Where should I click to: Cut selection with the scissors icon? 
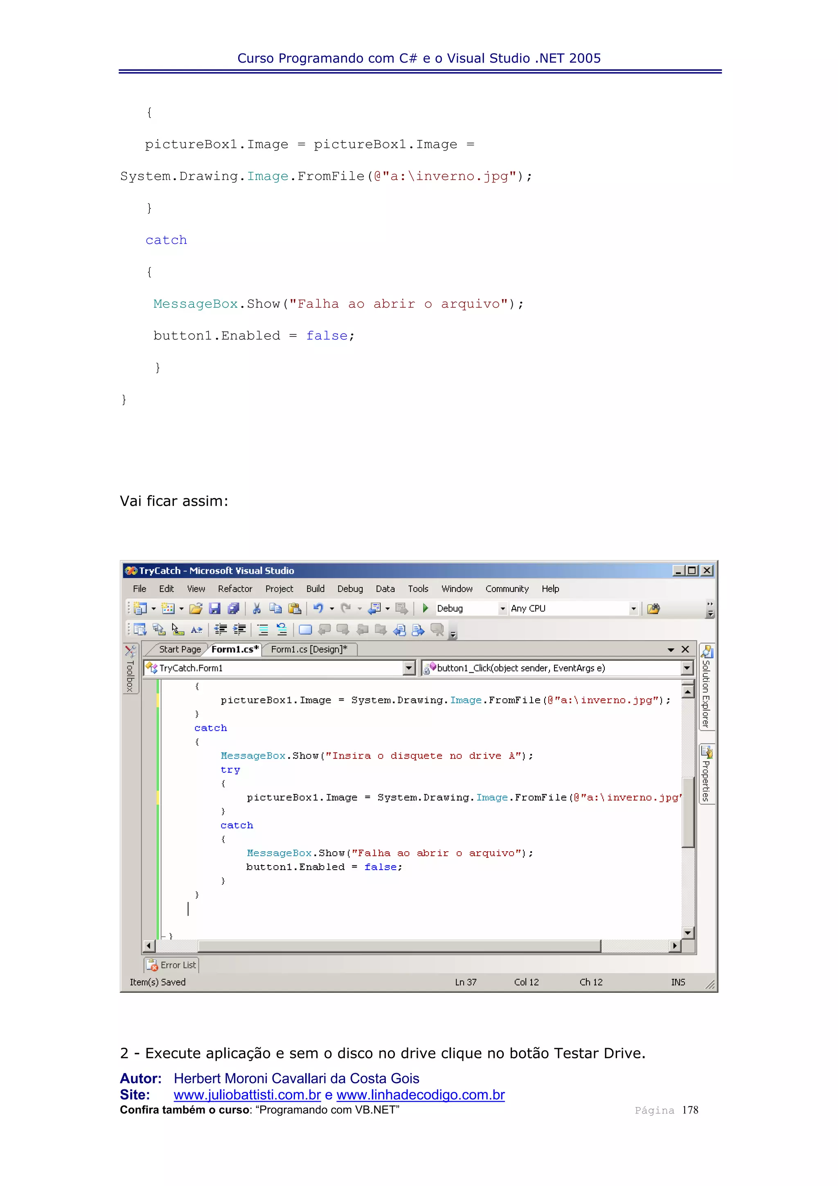(257, 609)
